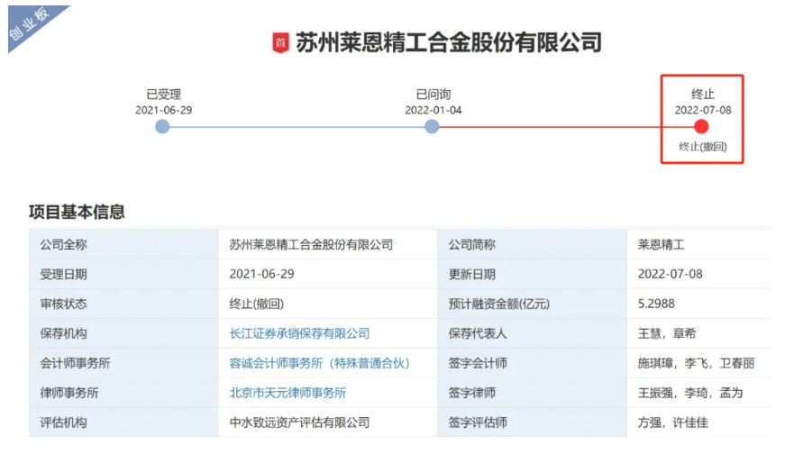785x454 pixels.
Task: Click company full name value in table
Action: pyautogui.click(x=311, y=244)
